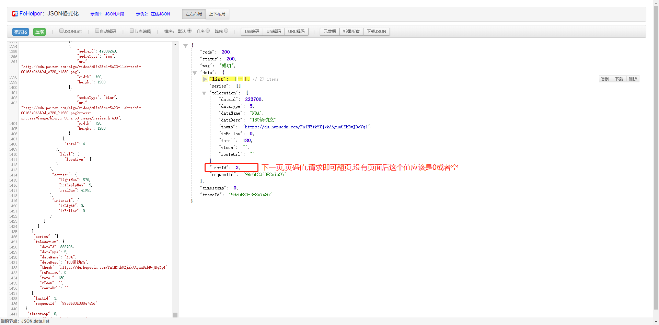Click 折叠所有 to collapse all nodes

351,32
